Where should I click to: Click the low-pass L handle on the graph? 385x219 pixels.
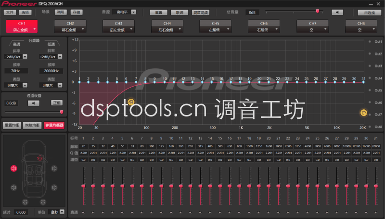pos(364,113)
